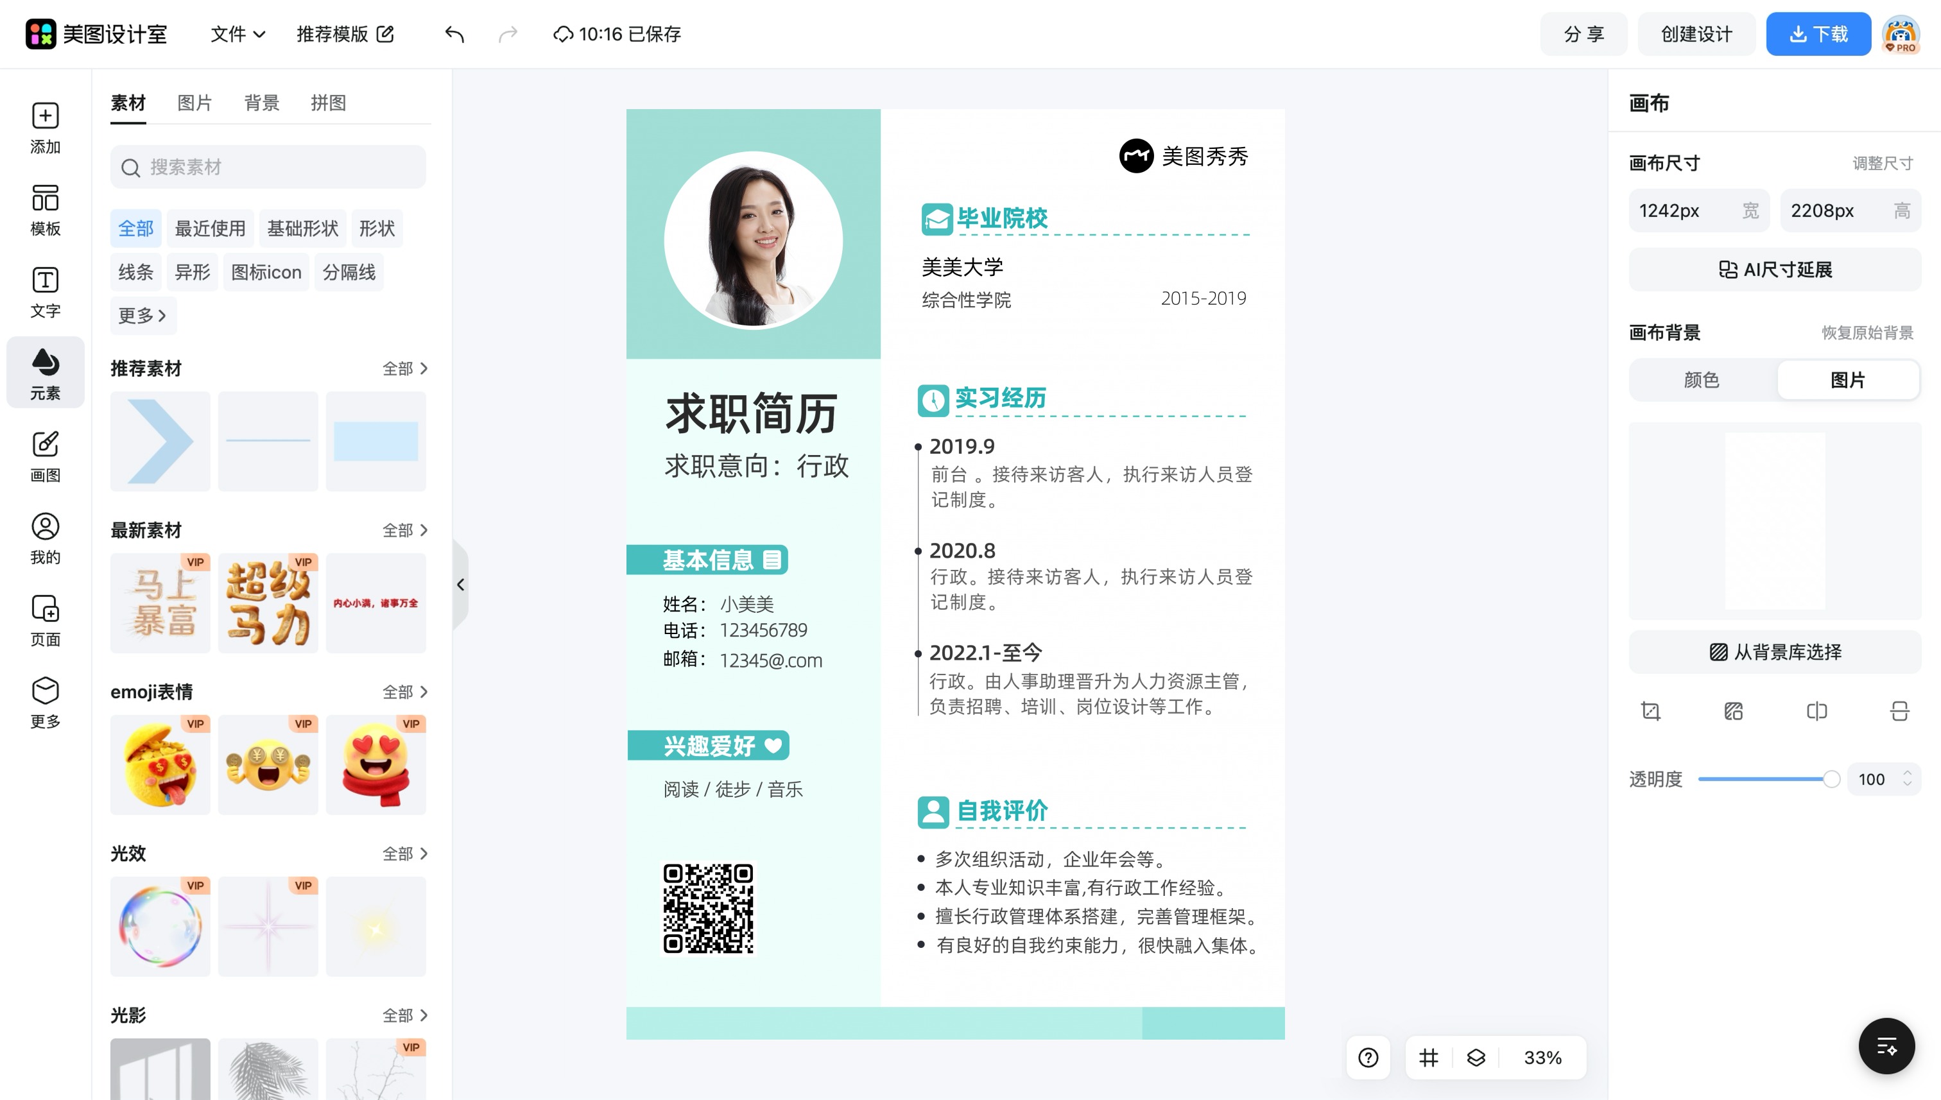Open the 添加 (Add) sidebar tool
The image size is (1941, 1100).
(46, 128)
